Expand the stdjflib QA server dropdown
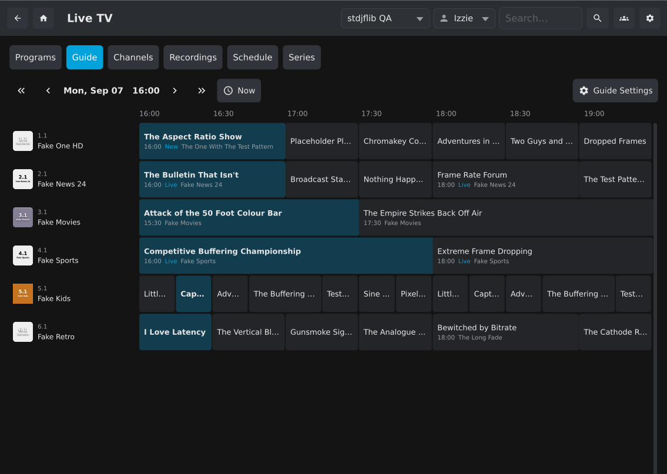Viewport: 667px width, 474px height. coord(385,18)
